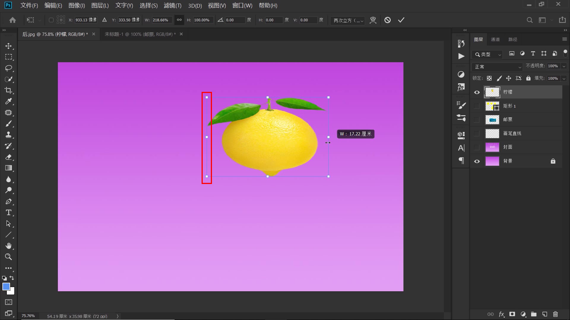Select the Zoom tool in toolbar
This screenshot has height=320, width=570.
pos(8,257)
